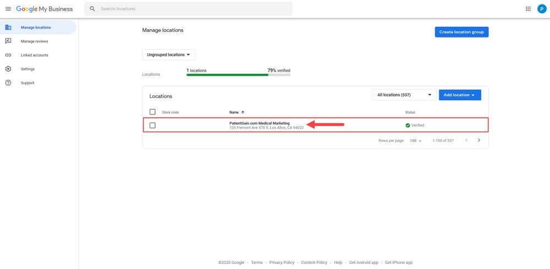The image size is (550, 269).
Task: Check the PatientGain.com Medical Marketing row
Action: 152,125
